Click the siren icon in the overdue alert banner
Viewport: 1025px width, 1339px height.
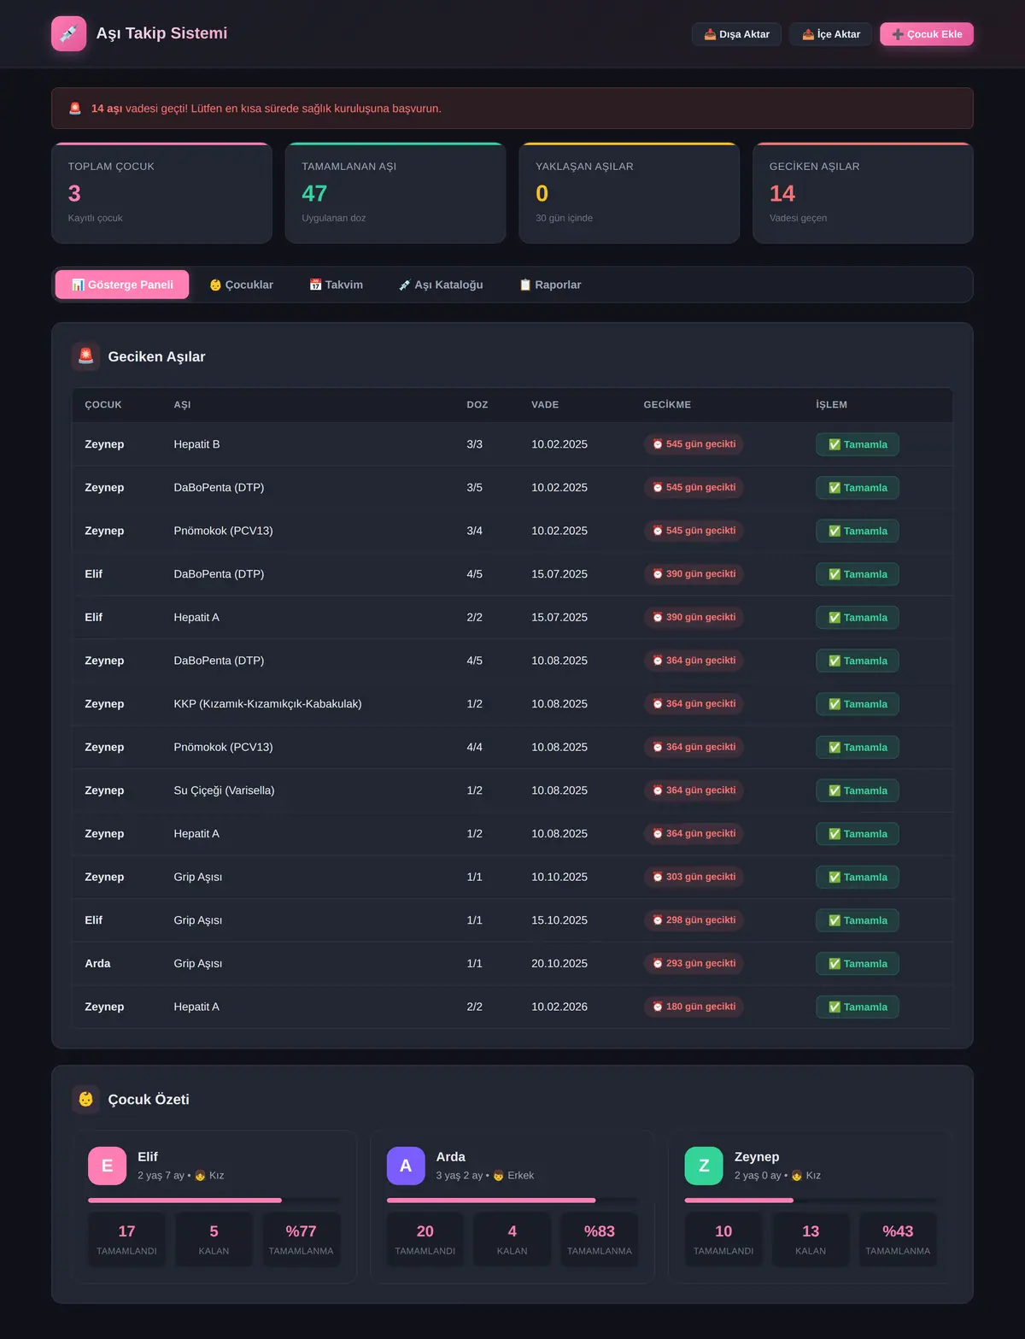75,109
